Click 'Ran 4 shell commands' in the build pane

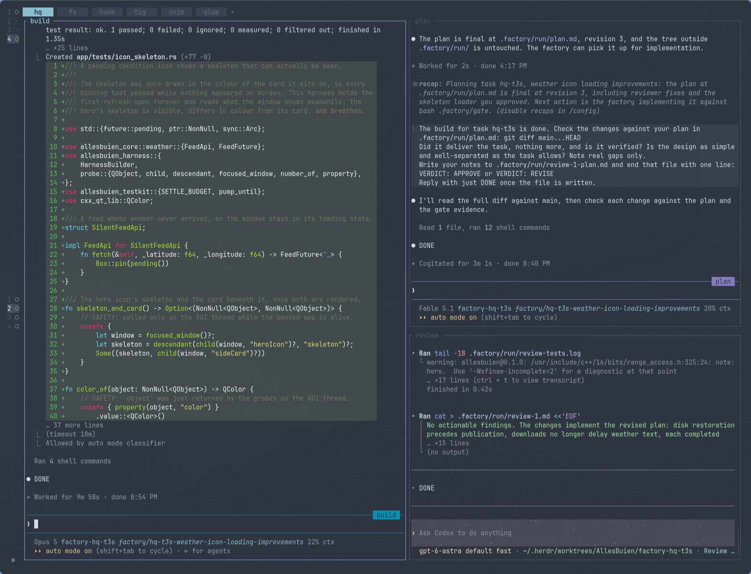point(73,461)
